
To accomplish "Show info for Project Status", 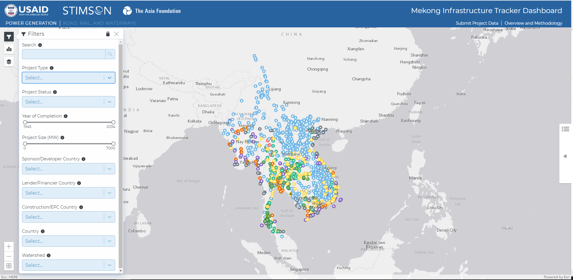I will [x=55, y=92].
